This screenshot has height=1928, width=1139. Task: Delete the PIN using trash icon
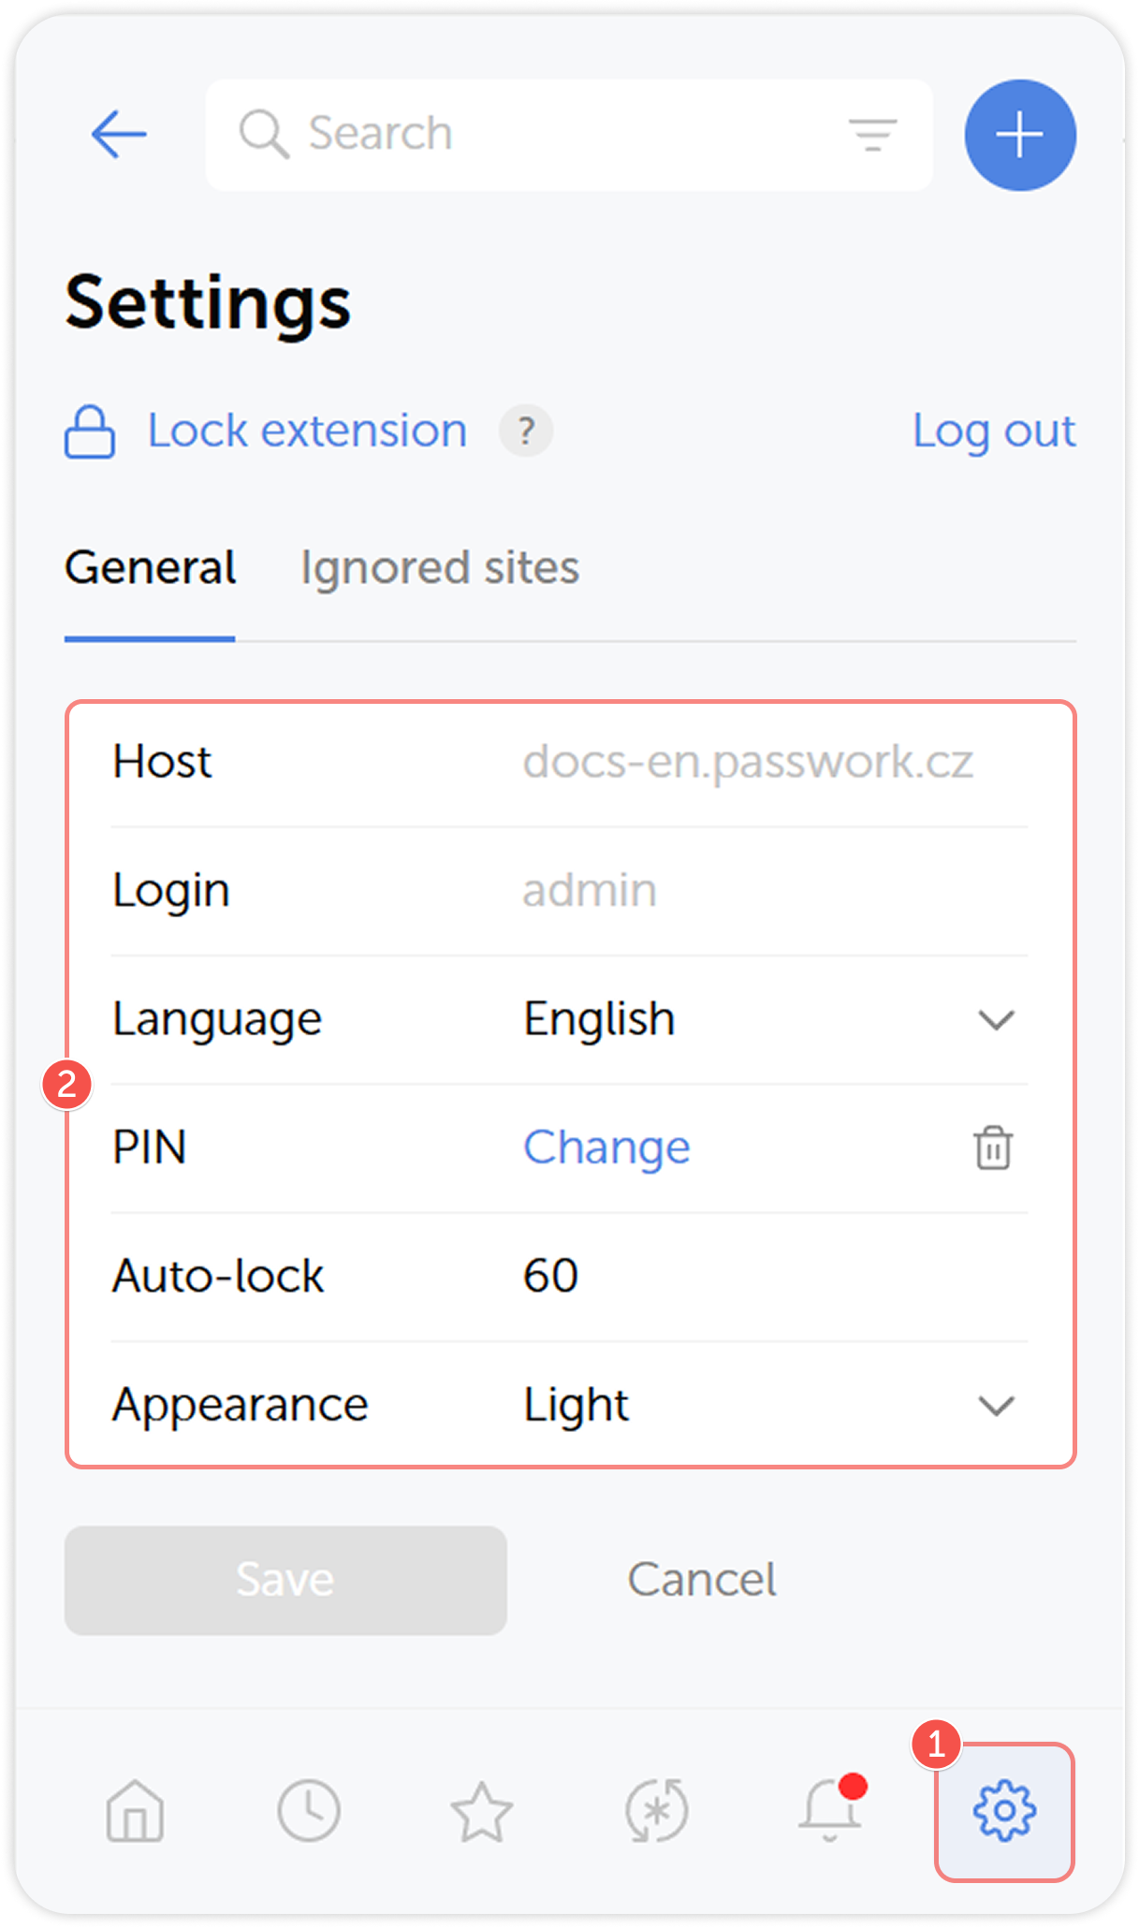click(992, 1147)
